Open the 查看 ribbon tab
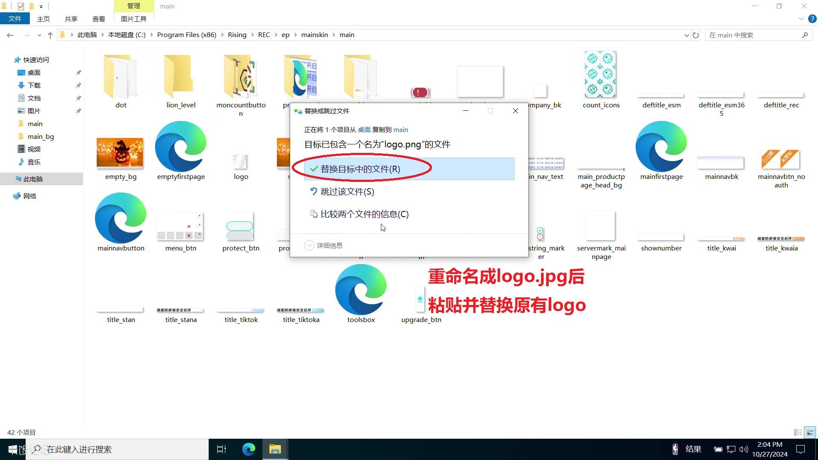The width and height of the screenshot is (818, 460). click(99, 19)
